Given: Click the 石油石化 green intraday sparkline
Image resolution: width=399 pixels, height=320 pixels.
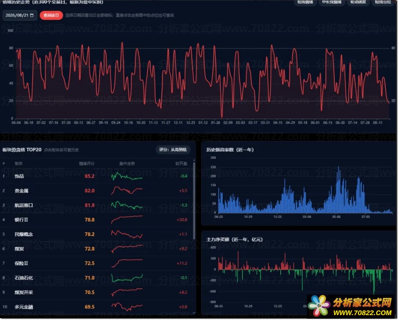Looking at the screenshot, I should point(127,278).
